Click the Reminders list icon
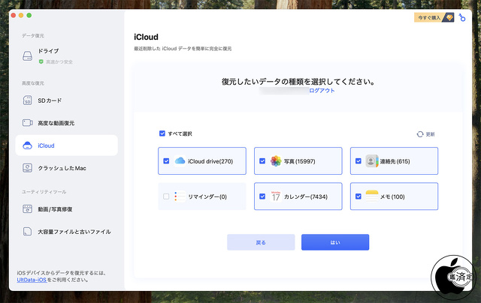The height and width of the screenshot is (303, 481). 180,196
